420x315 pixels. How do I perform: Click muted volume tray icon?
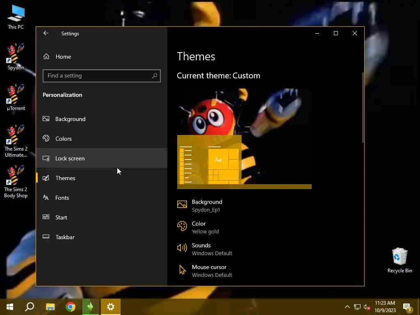click(367, 307)
